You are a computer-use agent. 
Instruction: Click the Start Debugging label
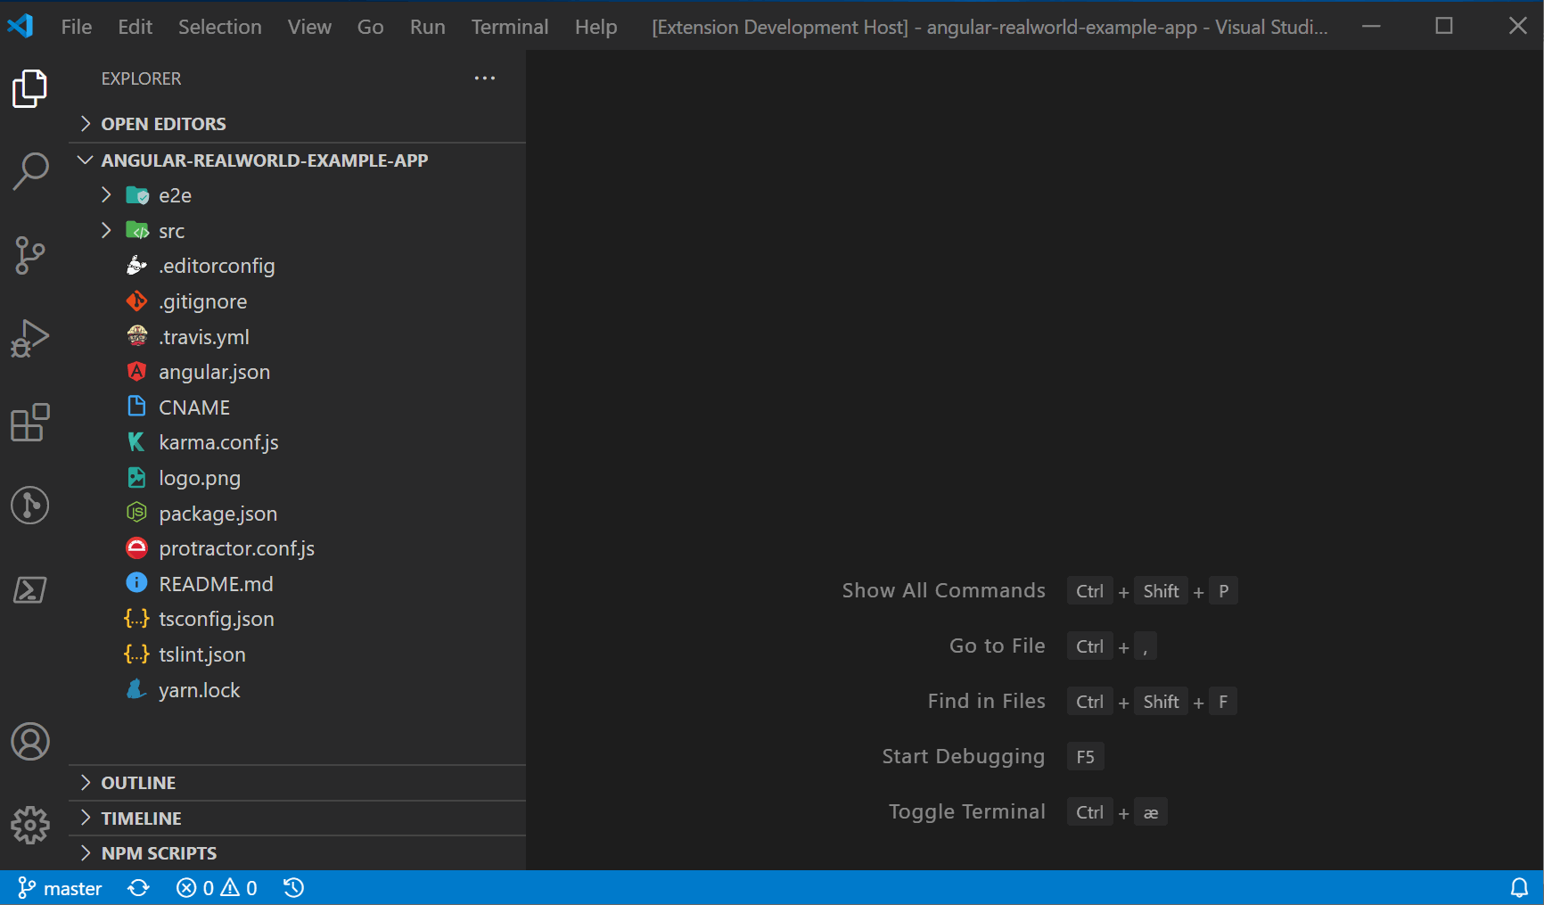click(964, 756)
